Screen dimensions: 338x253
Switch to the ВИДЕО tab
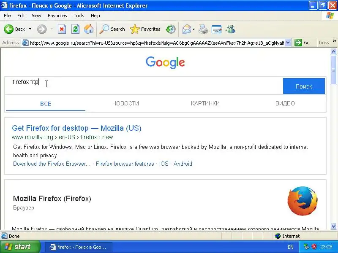tap(285, 103)
